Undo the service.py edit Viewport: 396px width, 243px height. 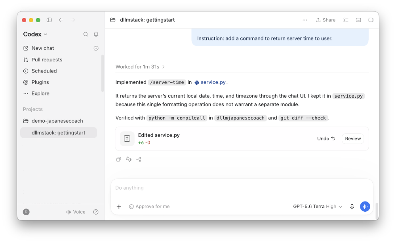pyautogui.click(x=326, y=139)
